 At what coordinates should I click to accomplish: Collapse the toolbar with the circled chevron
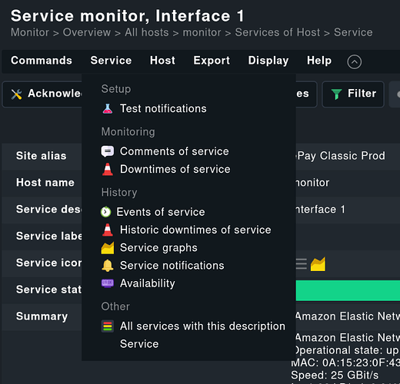click(x=355, y=61)
